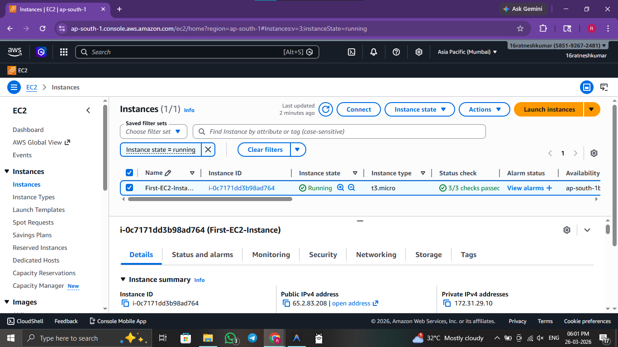This screenshot has width=618, height=347.
Task: Open AWS home via the aws logo
Action: coord(15,52)
